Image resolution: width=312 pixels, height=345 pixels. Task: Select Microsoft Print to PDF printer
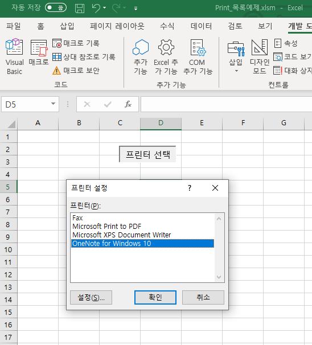[x=142, y=227]
